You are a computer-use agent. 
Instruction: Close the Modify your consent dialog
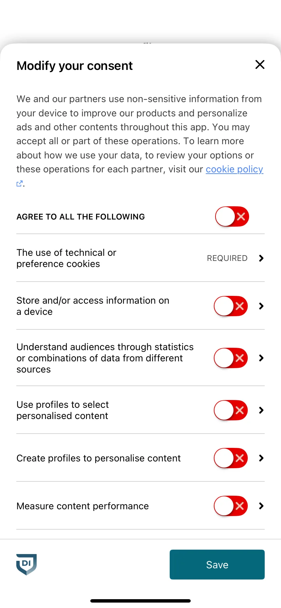[260, 64]
